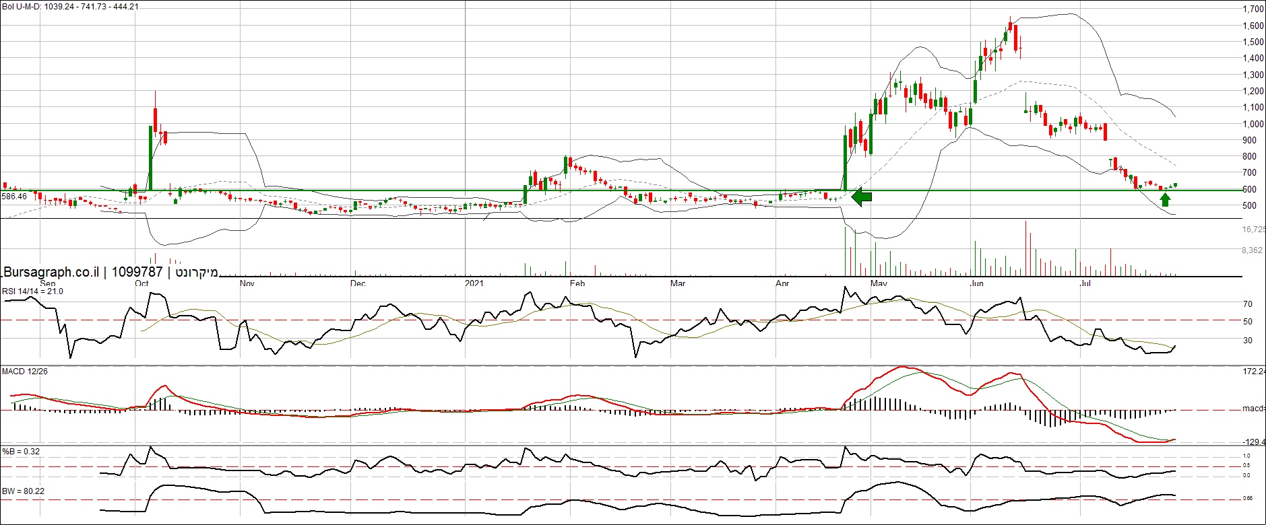Click the Feb marker on time axis
The image size is (1266, 525).
[577, 283]
